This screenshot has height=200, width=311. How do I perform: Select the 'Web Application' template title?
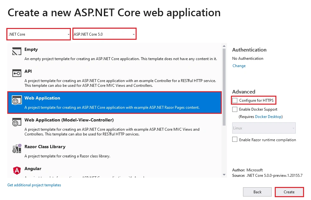coord(42,98)
